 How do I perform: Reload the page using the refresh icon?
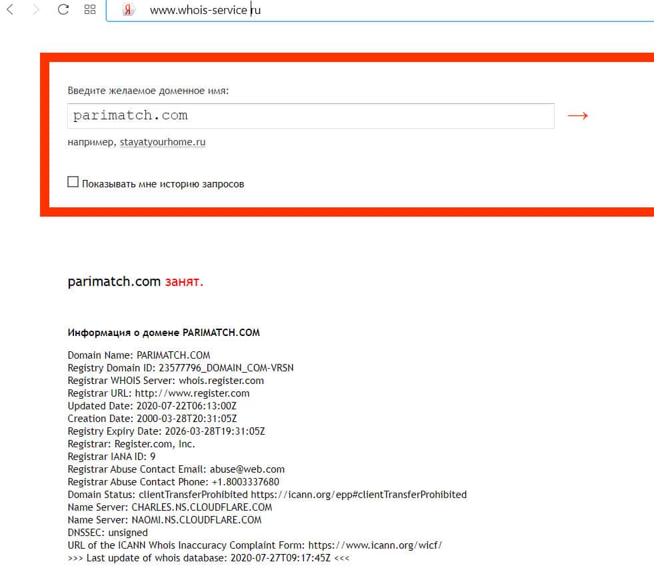(63, 9)
